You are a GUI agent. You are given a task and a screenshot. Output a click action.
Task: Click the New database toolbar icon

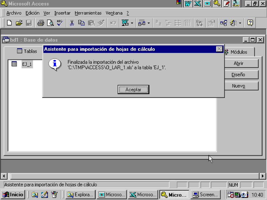[x=10, y=23]
